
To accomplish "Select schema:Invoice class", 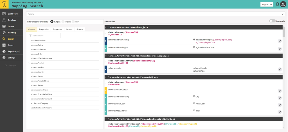I will pos(37,67).
